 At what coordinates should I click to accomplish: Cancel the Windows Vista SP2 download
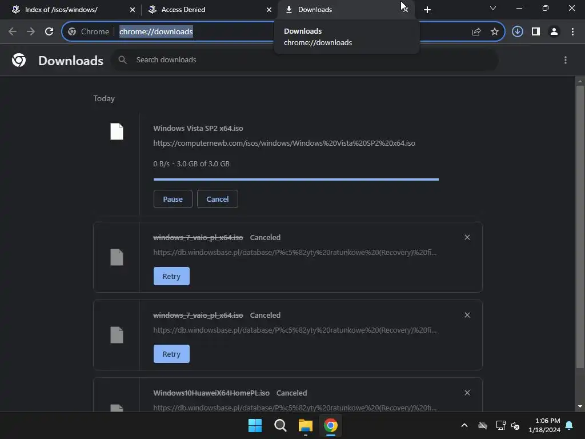(x=218, y=199)
